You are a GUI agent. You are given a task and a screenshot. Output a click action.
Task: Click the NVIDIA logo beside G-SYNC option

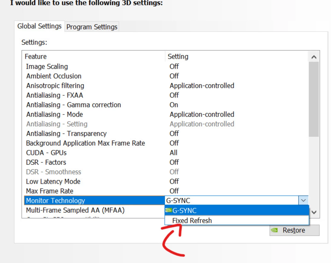tap(168, 210)
